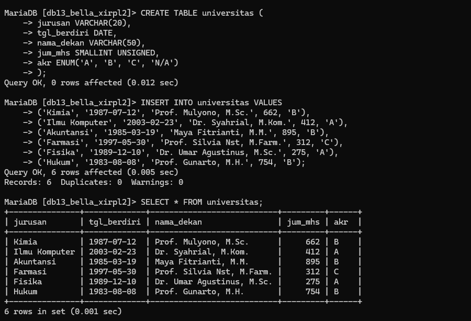Click the 'akr' column header in result table
Image resolution: width=471 pixels, height=321 pixels.
click(340, 222)
